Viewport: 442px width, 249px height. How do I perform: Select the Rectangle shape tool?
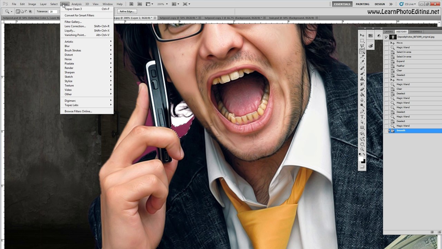point(362,127)
